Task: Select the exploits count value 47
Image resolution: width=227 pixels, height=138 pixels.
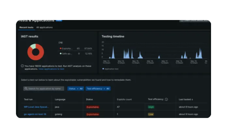Action: (x=118, y=107)
